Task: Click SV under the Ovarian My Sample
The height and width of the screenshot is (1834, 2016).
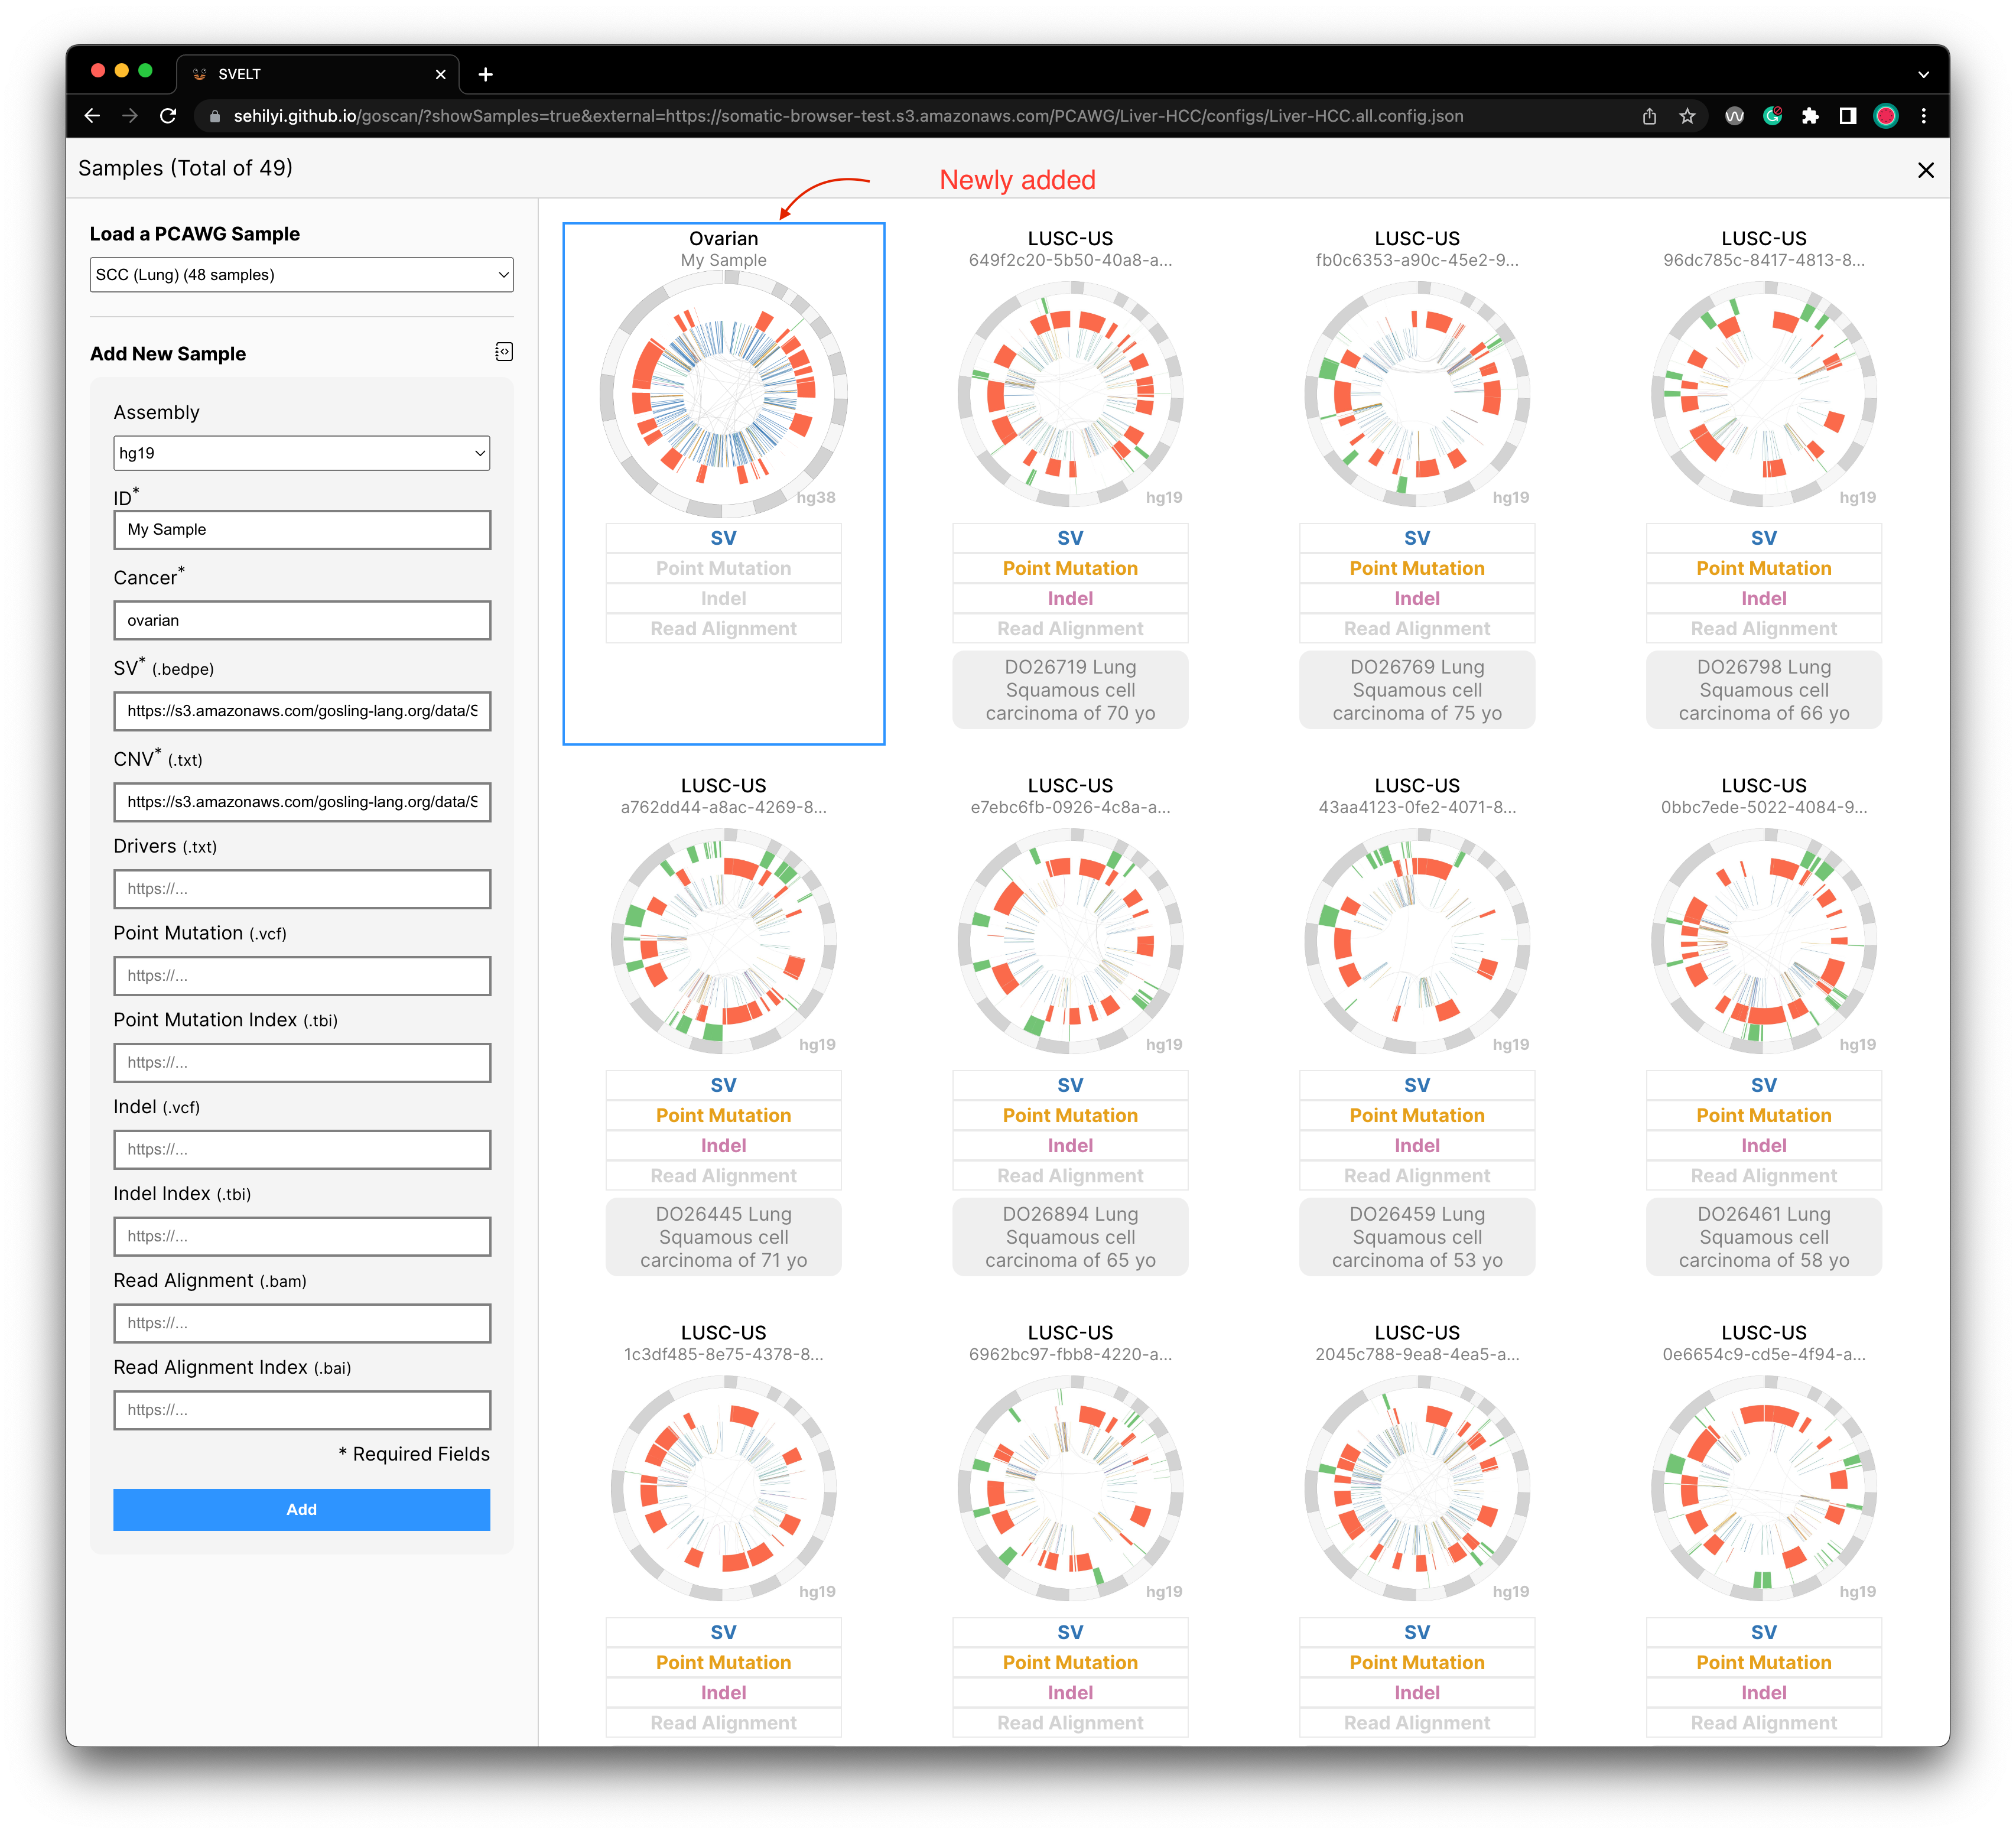Action: [x=723, y=538]
